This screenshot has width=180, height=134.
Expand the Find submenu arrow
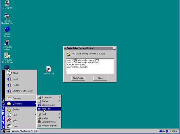tap(35, 115)
